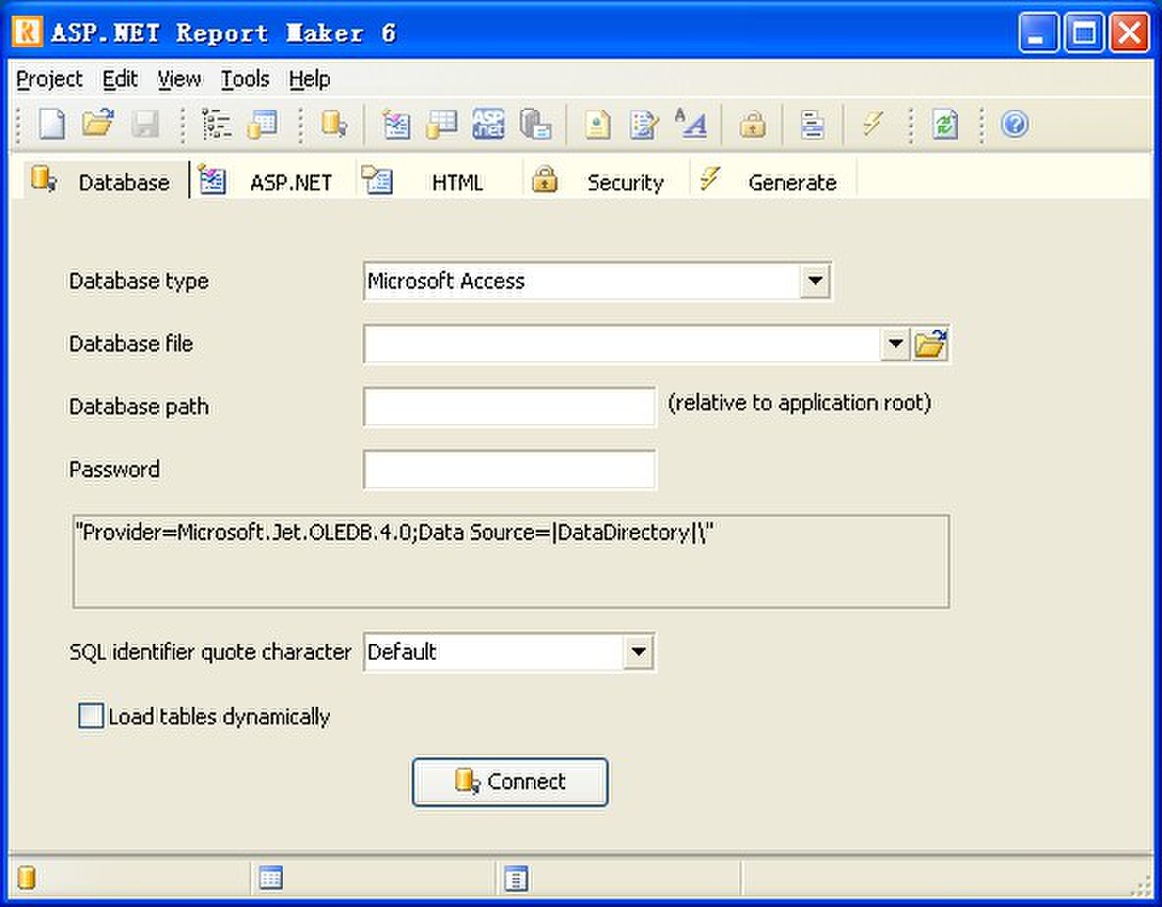Open a project using the toolbar folder icon
1162x907 pixels.
click(97, 124)
